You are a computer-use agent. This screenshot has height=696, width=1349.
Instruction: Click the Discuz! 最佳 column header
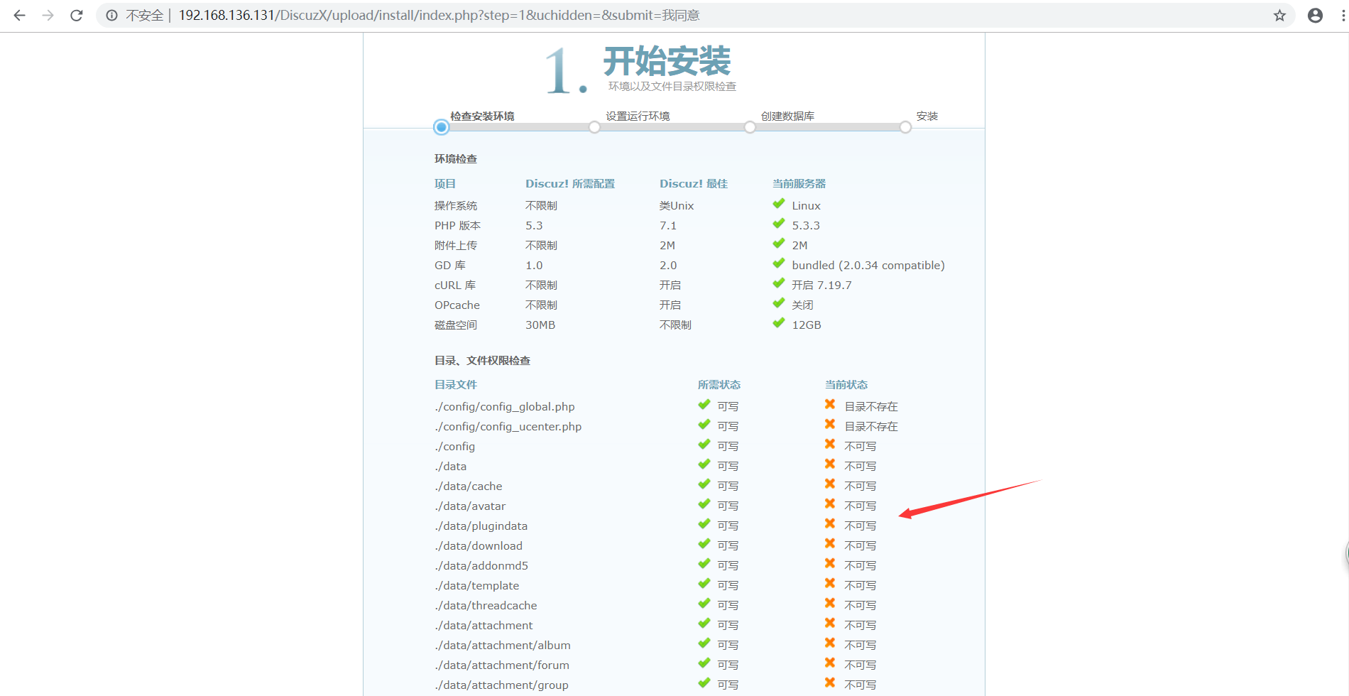[x=694, y=184]
